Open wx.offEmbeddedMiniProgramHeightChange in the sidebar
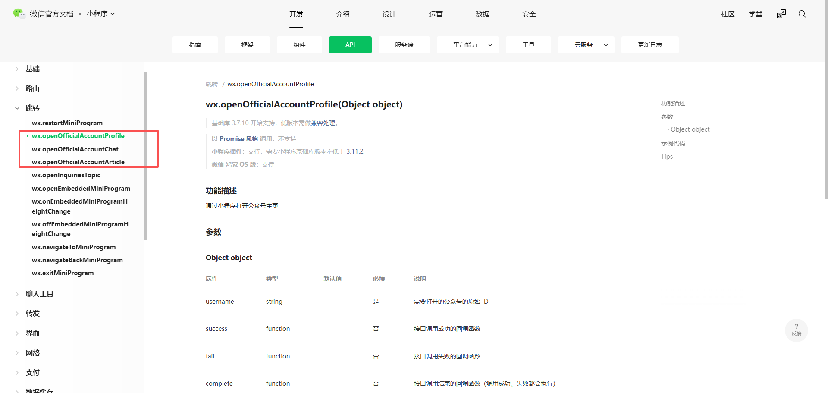The width and height of the screenshot is (828, 393). [x=80, y=229]
